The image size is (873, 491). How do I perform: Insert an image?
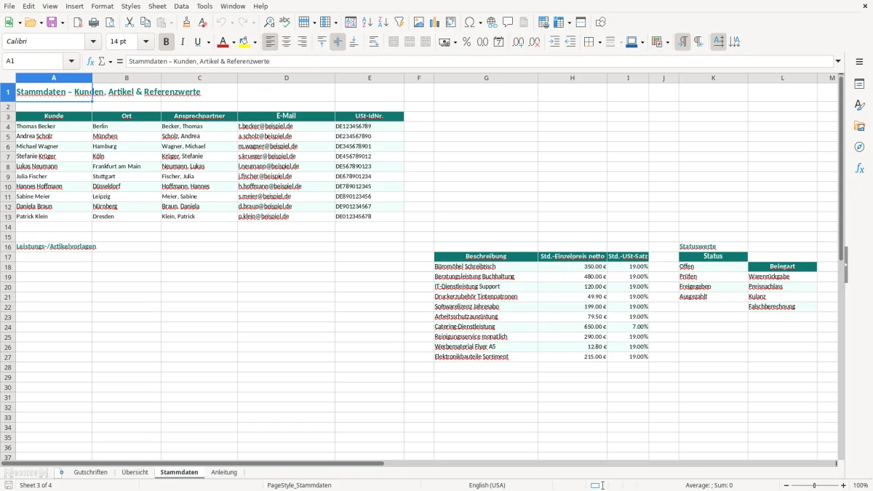[x=419, y=23]
